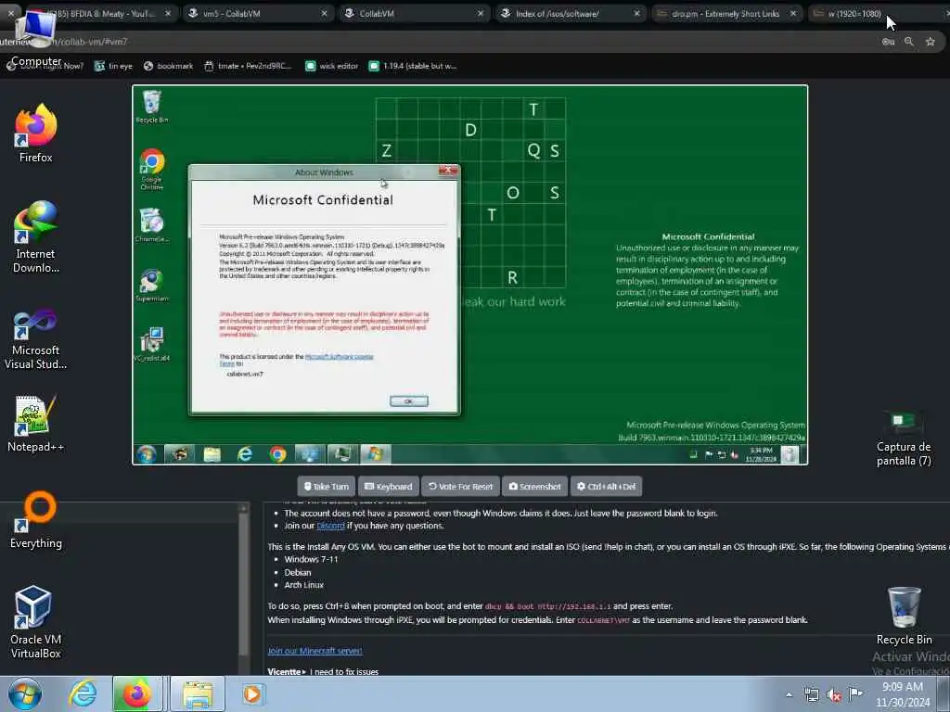Screen dimensions: 950x712
Task: Open Internet Explorer in VM taskbar
Action: pyautogui.click(x=245, y=454)
